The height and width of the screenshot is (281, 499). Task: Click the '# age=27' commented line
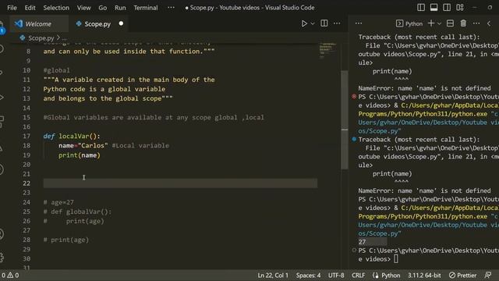point(58,202)
